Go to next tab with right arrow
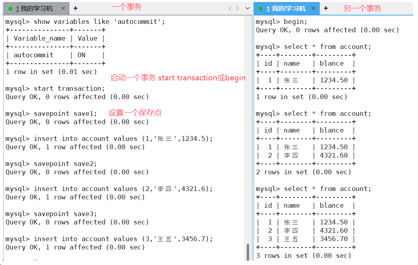 (237, 8)
